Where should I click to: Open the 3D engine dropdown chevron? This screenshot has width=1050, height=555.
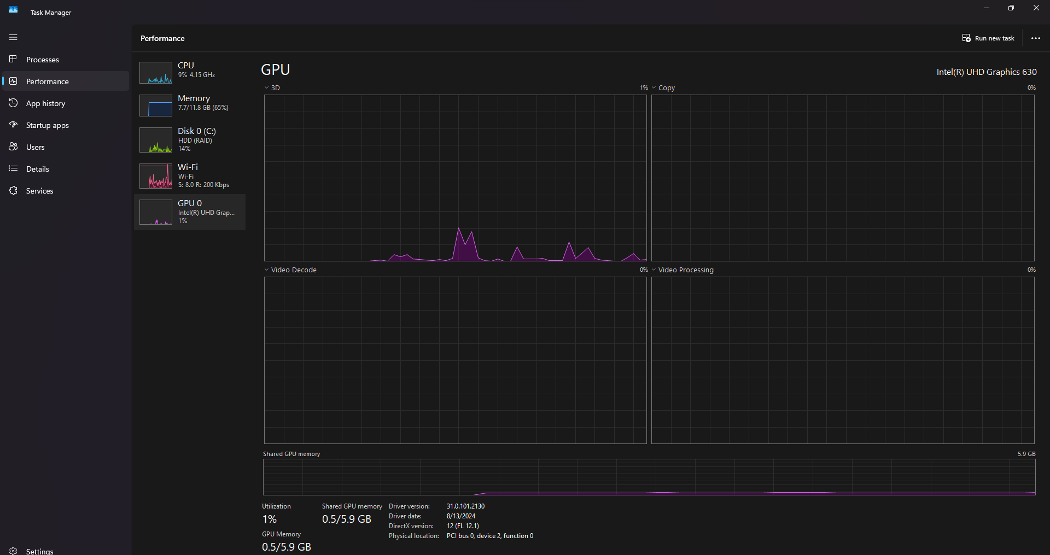click(x=266, y=87)
